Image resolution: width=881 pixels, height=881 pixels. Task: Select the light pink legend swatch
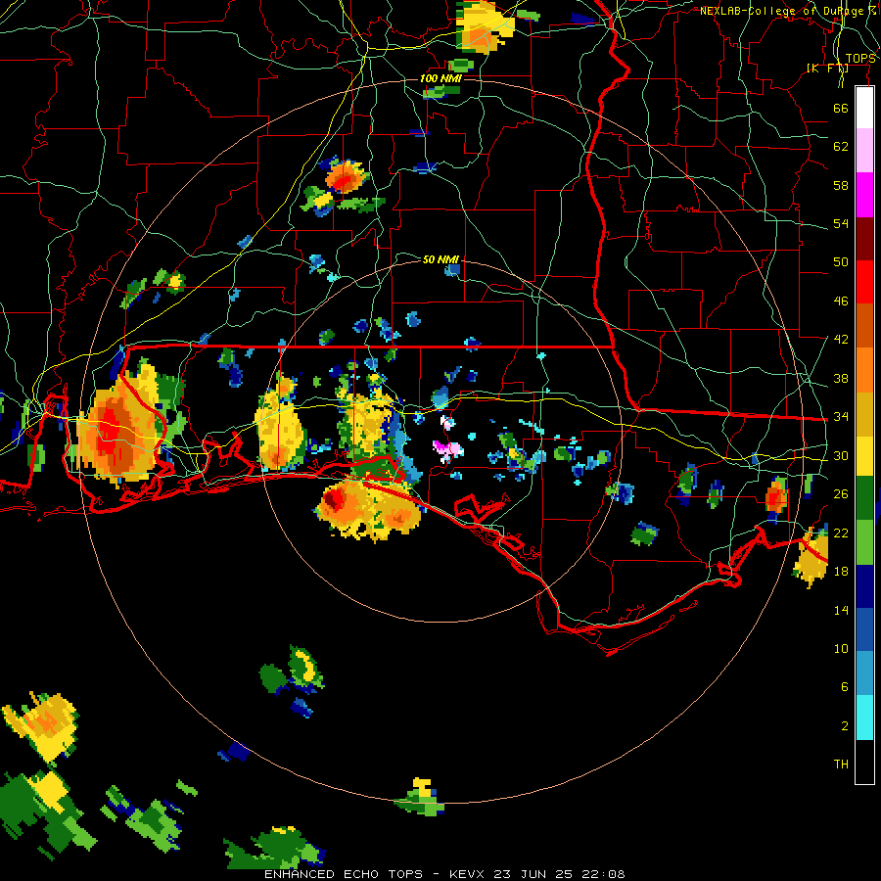[864, 151]
